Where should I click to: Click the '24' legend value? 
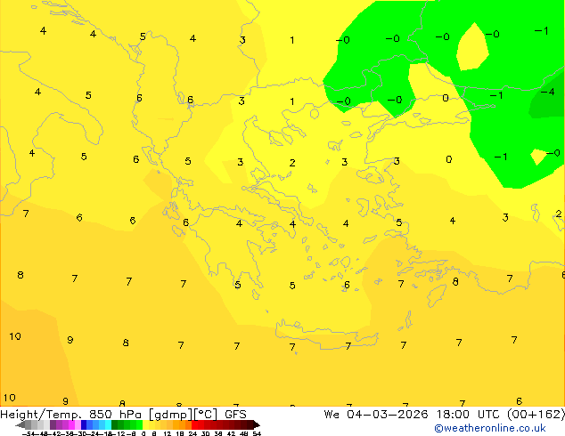coord(192,433)
